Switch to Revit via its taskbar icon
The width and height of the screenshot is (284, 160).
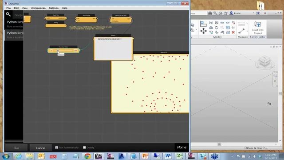coord(122,156)
